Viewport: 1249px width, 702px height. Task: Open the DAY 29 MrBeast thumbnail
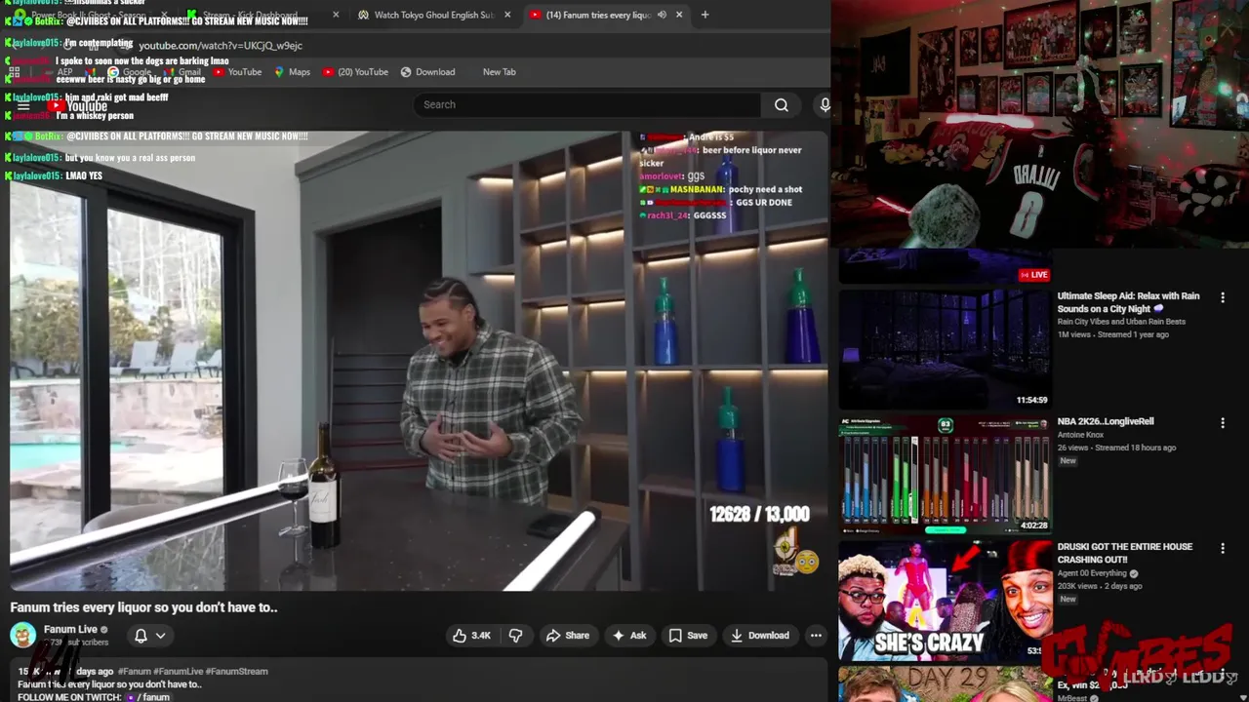click(x=945, y=683)
